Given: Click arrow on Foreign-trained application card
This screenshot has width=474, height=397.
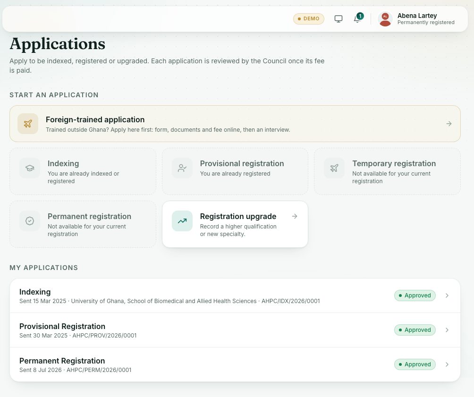Looking at the screenshot, I should pos(449,124).
